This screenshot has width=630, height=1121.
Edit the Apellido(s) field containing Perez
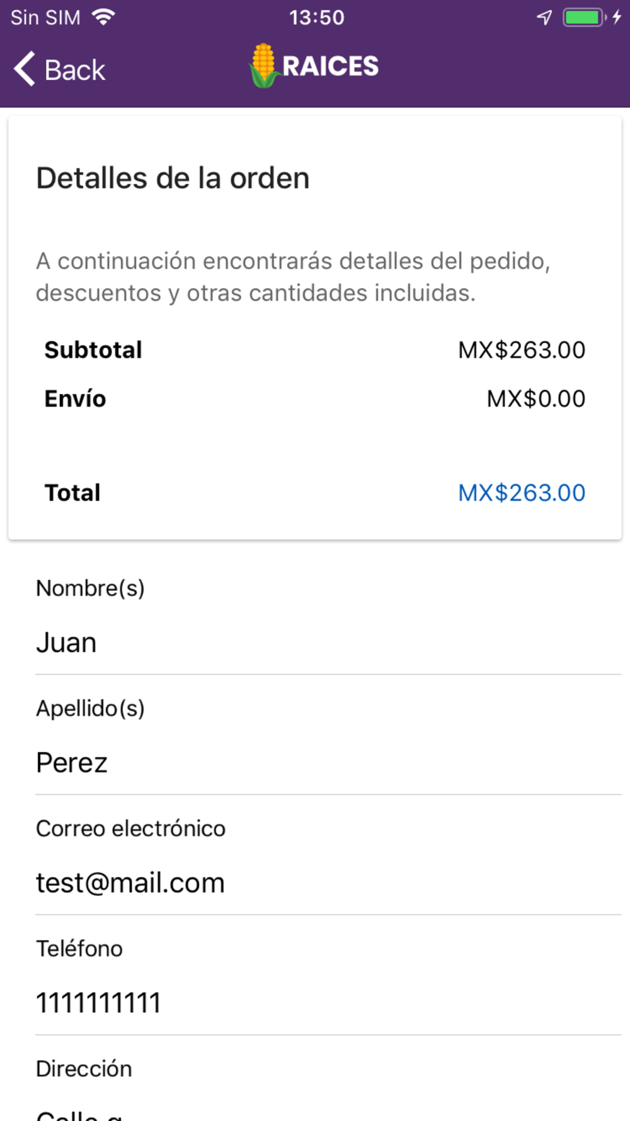[328, 763]
